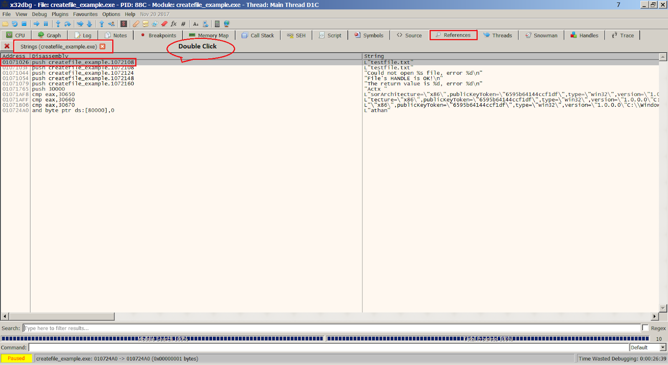Launch the Scylla plugin icon
Image resolution: width=668 pixels, height=365 pixels.
(x=124, y=24)
